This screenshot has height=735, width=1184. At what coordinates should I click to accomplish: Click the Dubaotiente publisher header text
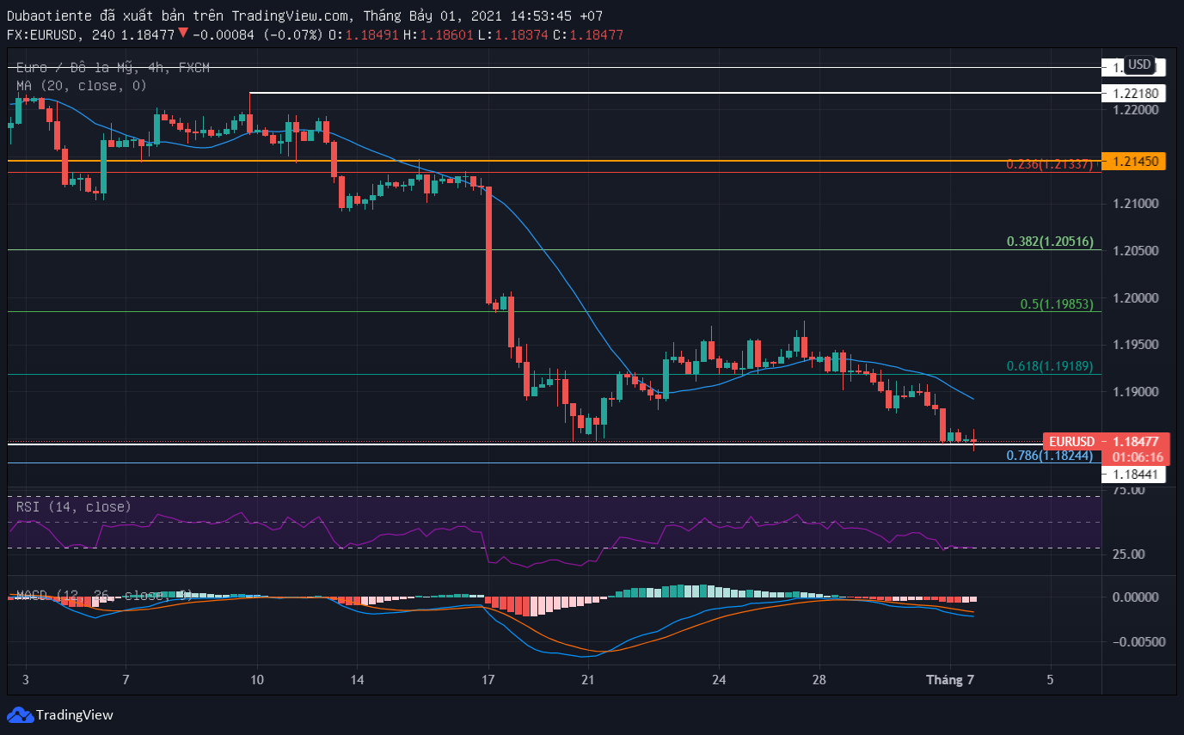click(x=48, y=15)
